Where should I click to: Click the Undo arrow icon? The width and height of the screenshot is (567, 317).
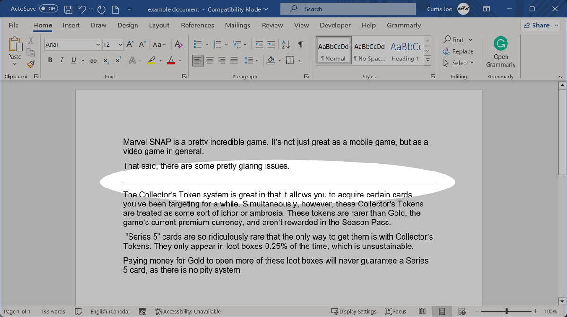point(82,9)
